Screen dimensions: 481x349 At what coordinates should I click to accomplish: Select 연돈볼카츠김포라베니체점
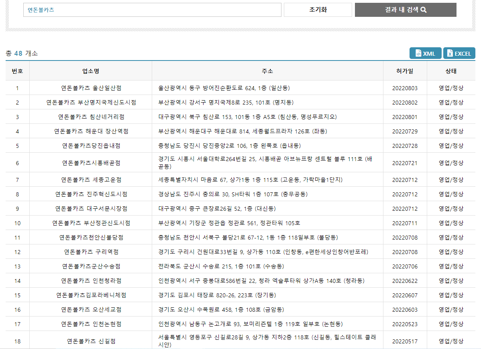91,295
